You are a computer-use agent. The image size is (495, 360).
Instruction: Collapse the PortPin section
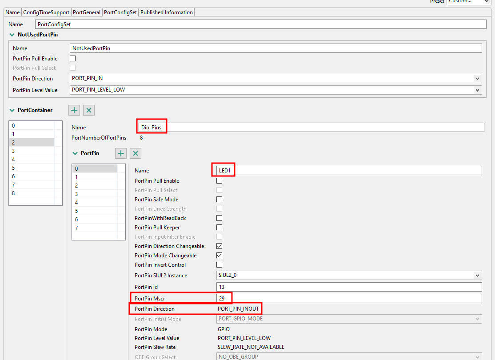(75, 153)
